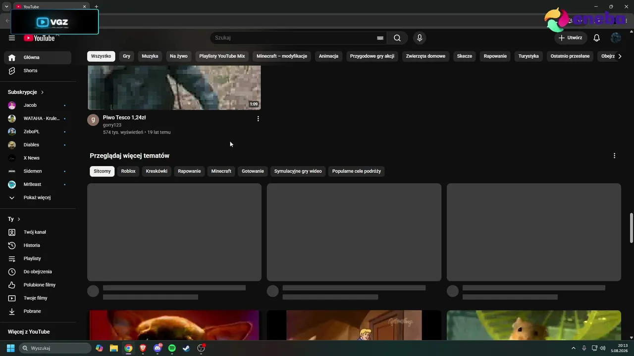Open the Diables channel avatar
Screen dimensions: 634x356
tap(12, 145)
